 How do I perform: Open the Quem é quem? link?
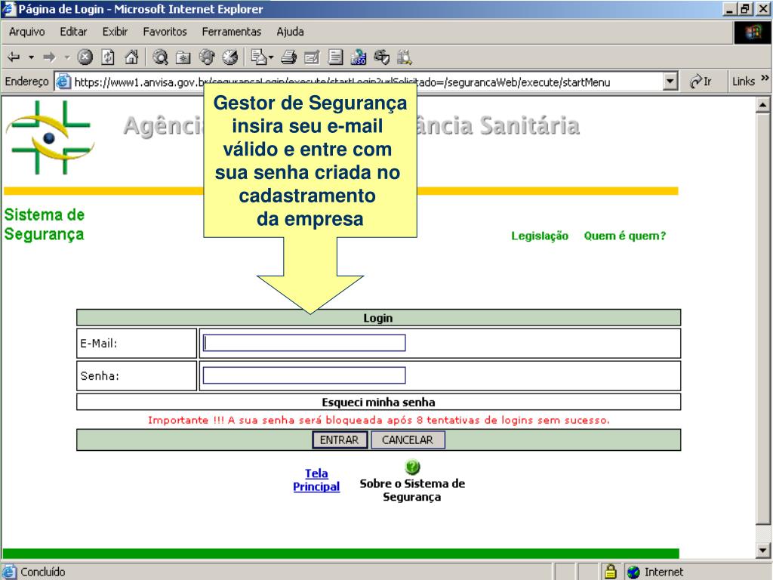624,236
